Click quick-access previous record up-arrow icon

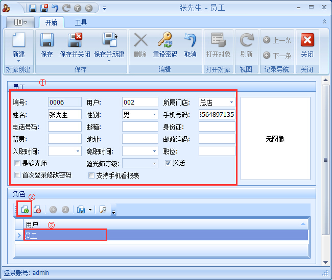[x=78, y=8]
